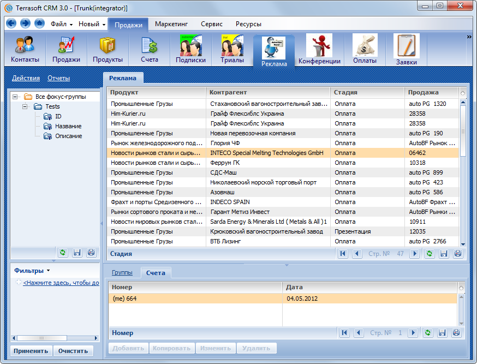The height and width of the screenshot is (364, 477).
Task: Open the Отчеты link
Action: (x=59, y=78)
